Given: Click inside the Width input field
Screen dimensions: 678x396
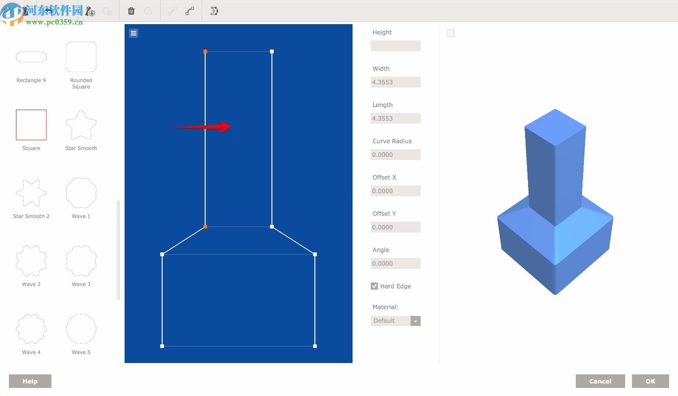Looking at the screenshot, I should click(x=395, y=82).
